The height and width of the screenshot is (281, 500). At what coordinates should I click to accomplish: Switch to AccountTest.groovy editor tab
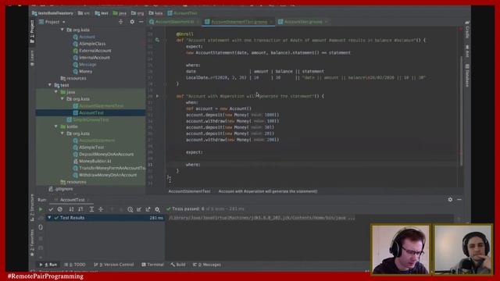click(303, 22)
